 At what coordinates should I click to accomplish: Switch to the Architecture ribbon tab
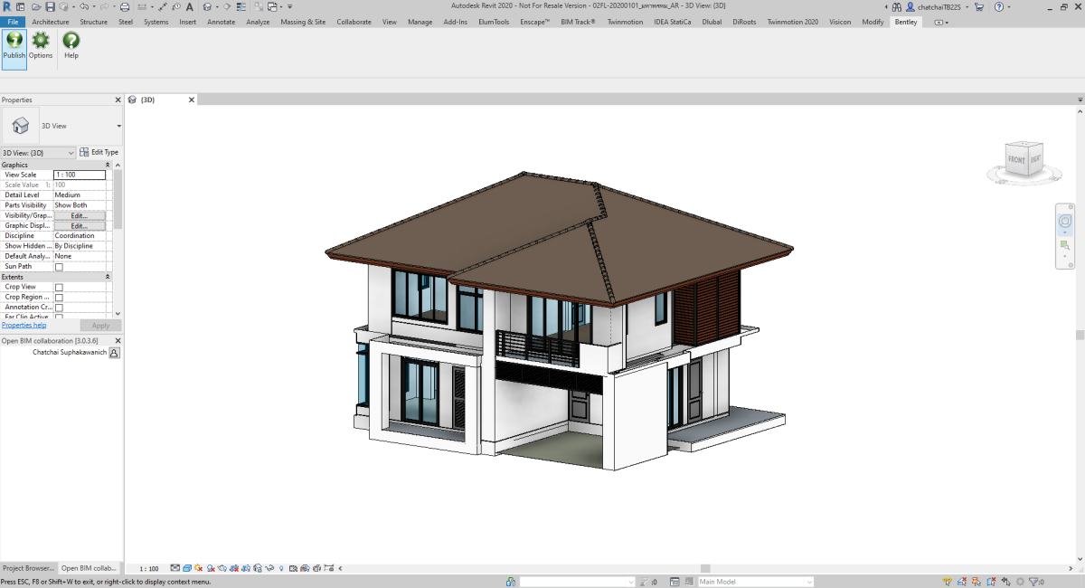pyautogui.click(x=50, y=22)
